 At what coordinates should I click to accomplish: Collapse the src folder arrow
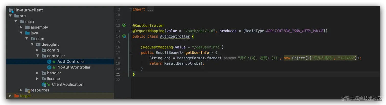(x=10, y=16)
